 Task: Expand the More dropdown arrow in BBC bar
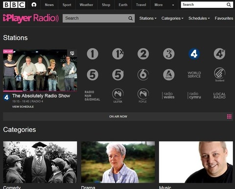click(x=173, y=5)
